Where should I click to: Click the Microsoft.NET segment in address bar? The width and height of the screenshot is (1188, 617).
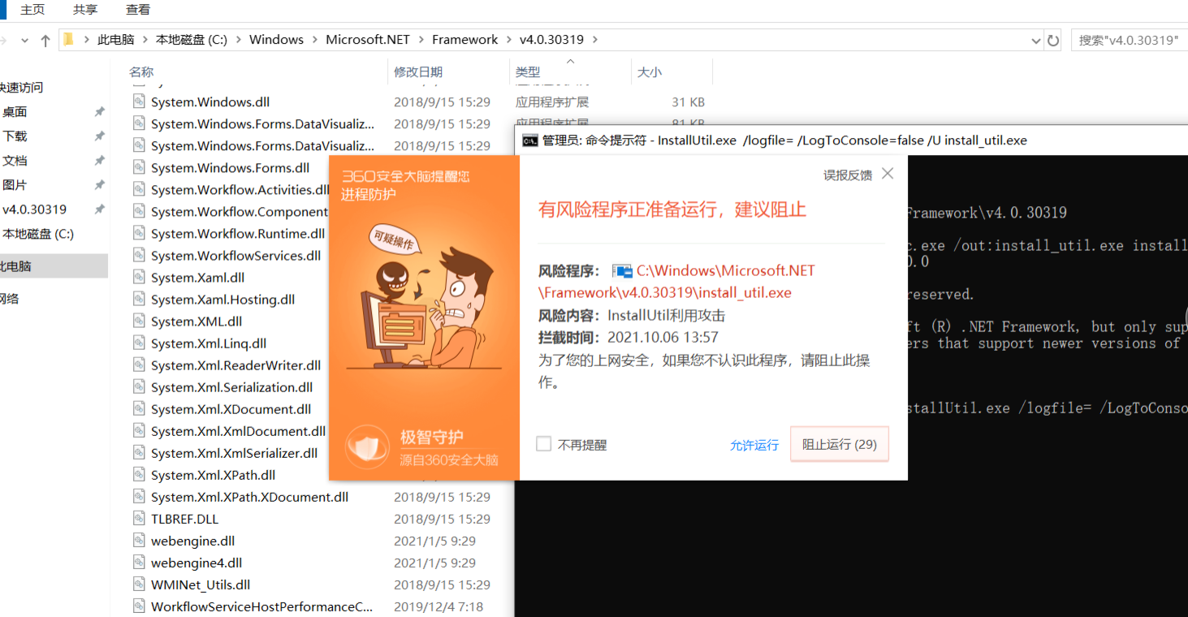(x=368, y=40)
